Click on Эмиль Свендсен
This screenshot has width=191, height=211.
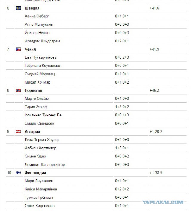coord(39,123)
